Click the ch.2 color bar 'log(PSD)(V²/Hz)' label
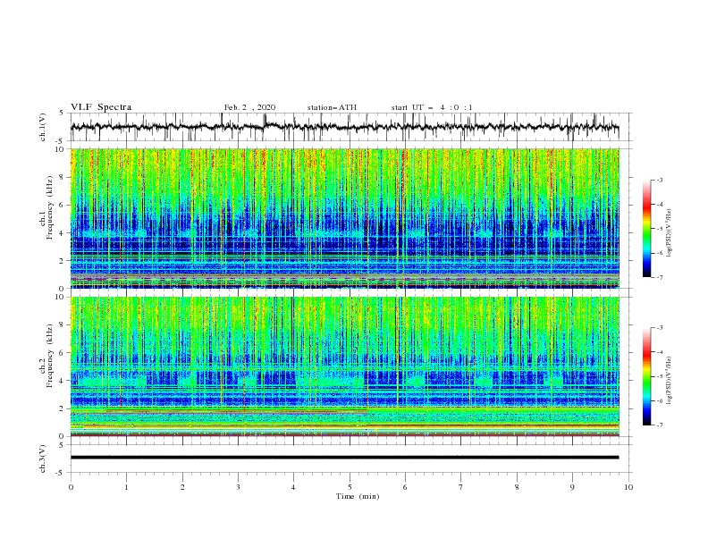708x547 pixels. (670, 380)
